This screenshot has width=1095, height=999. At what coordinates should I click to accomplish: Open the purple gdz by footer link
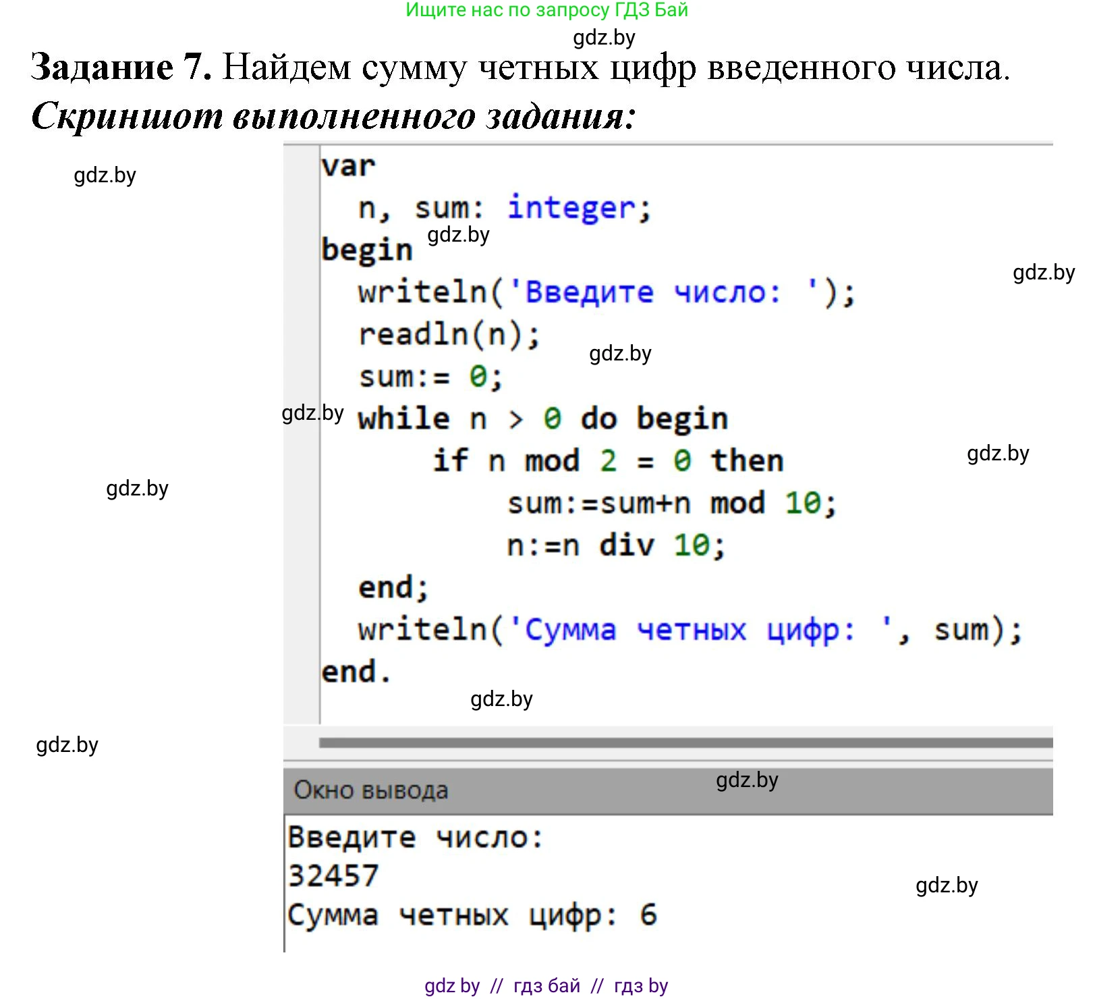tap(451, 986)
